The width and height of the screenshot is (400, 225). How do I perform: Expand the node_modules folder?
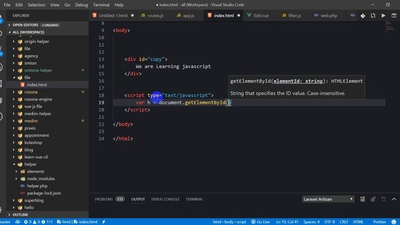[41, 179]
